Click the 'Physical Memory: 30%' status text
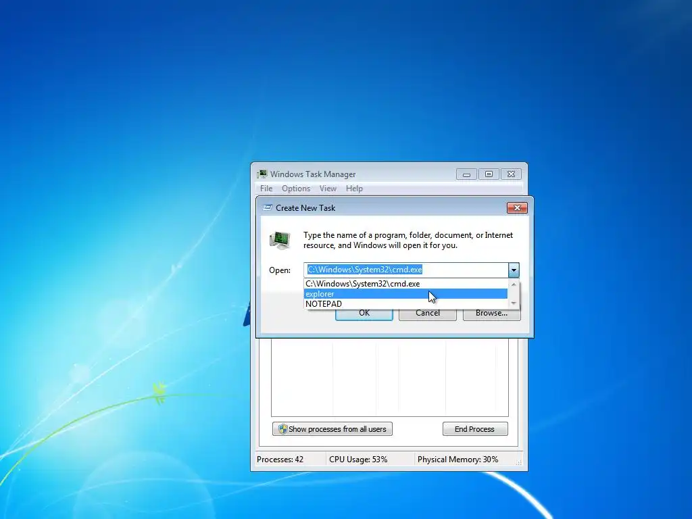This screenshot has height=519, width=692. click(x=458, y=460)
